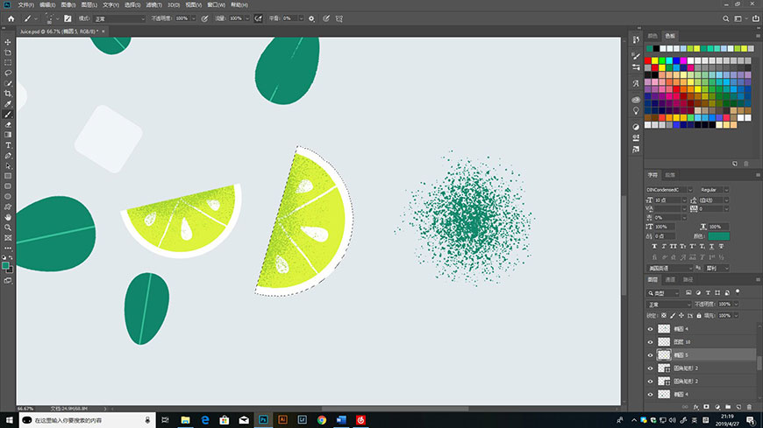Screen dimensions: 763x428
Task: Open the text color swatch in Character panel
Action: point(718,236)
